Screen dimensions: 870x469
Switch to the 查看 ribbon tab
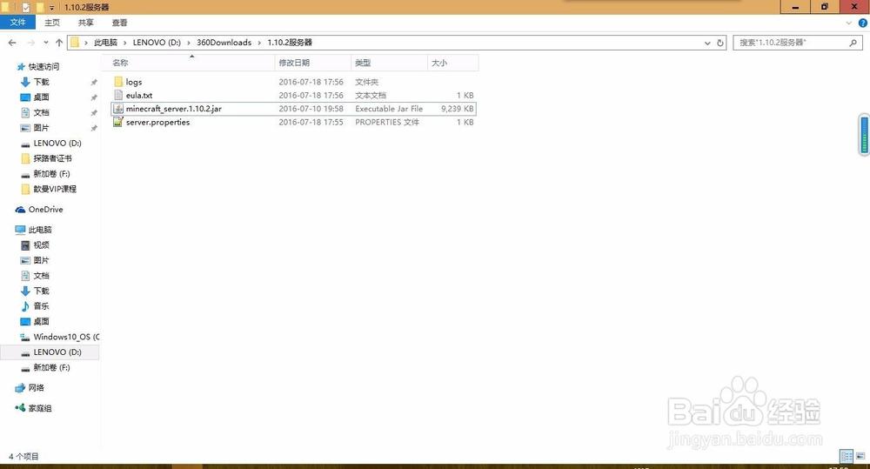tap(119, 23)
